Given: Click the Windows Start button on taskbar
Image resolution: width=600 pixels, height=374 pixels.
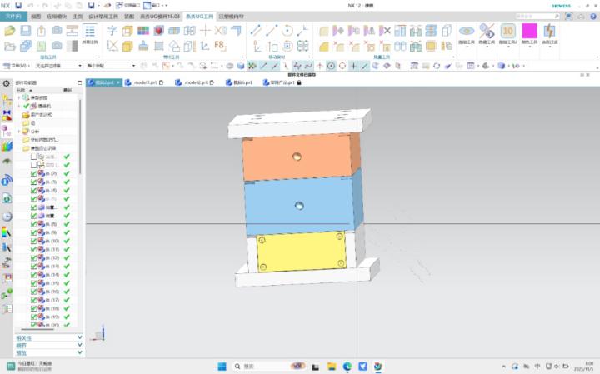Looking at the screenshot, I should (x=222, y=366).
